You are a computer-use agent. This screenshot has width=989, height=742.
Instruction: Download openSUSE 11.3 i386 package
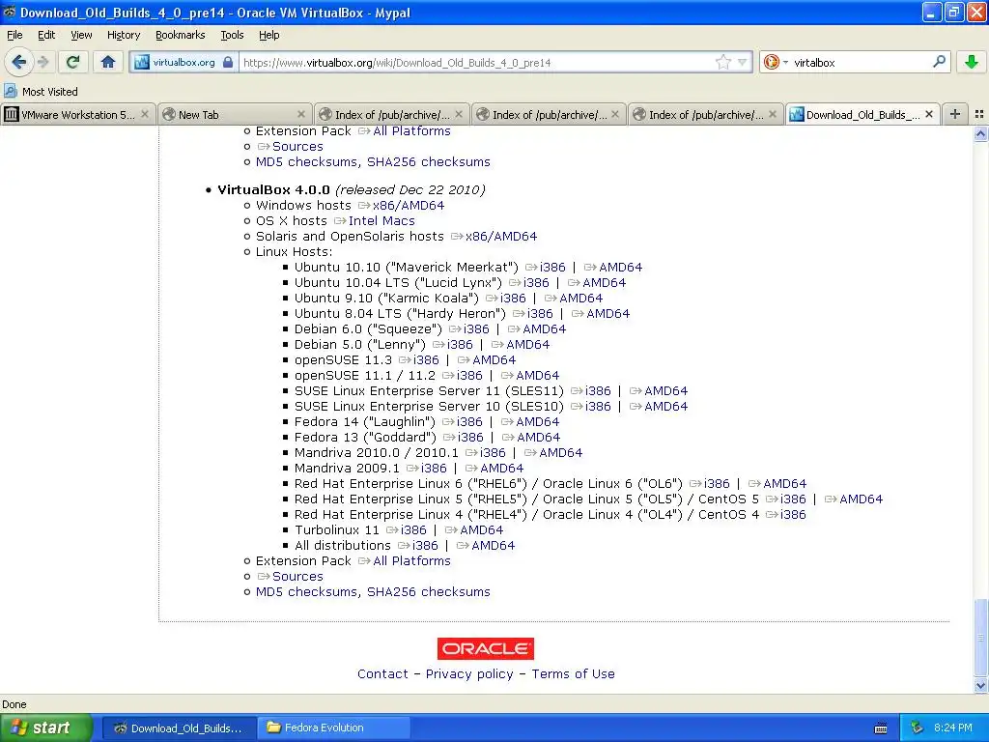point(426,359)
